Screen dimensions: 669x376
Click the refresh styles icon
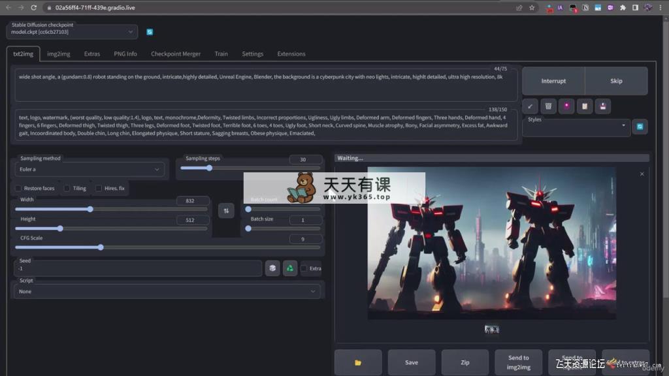640,127
